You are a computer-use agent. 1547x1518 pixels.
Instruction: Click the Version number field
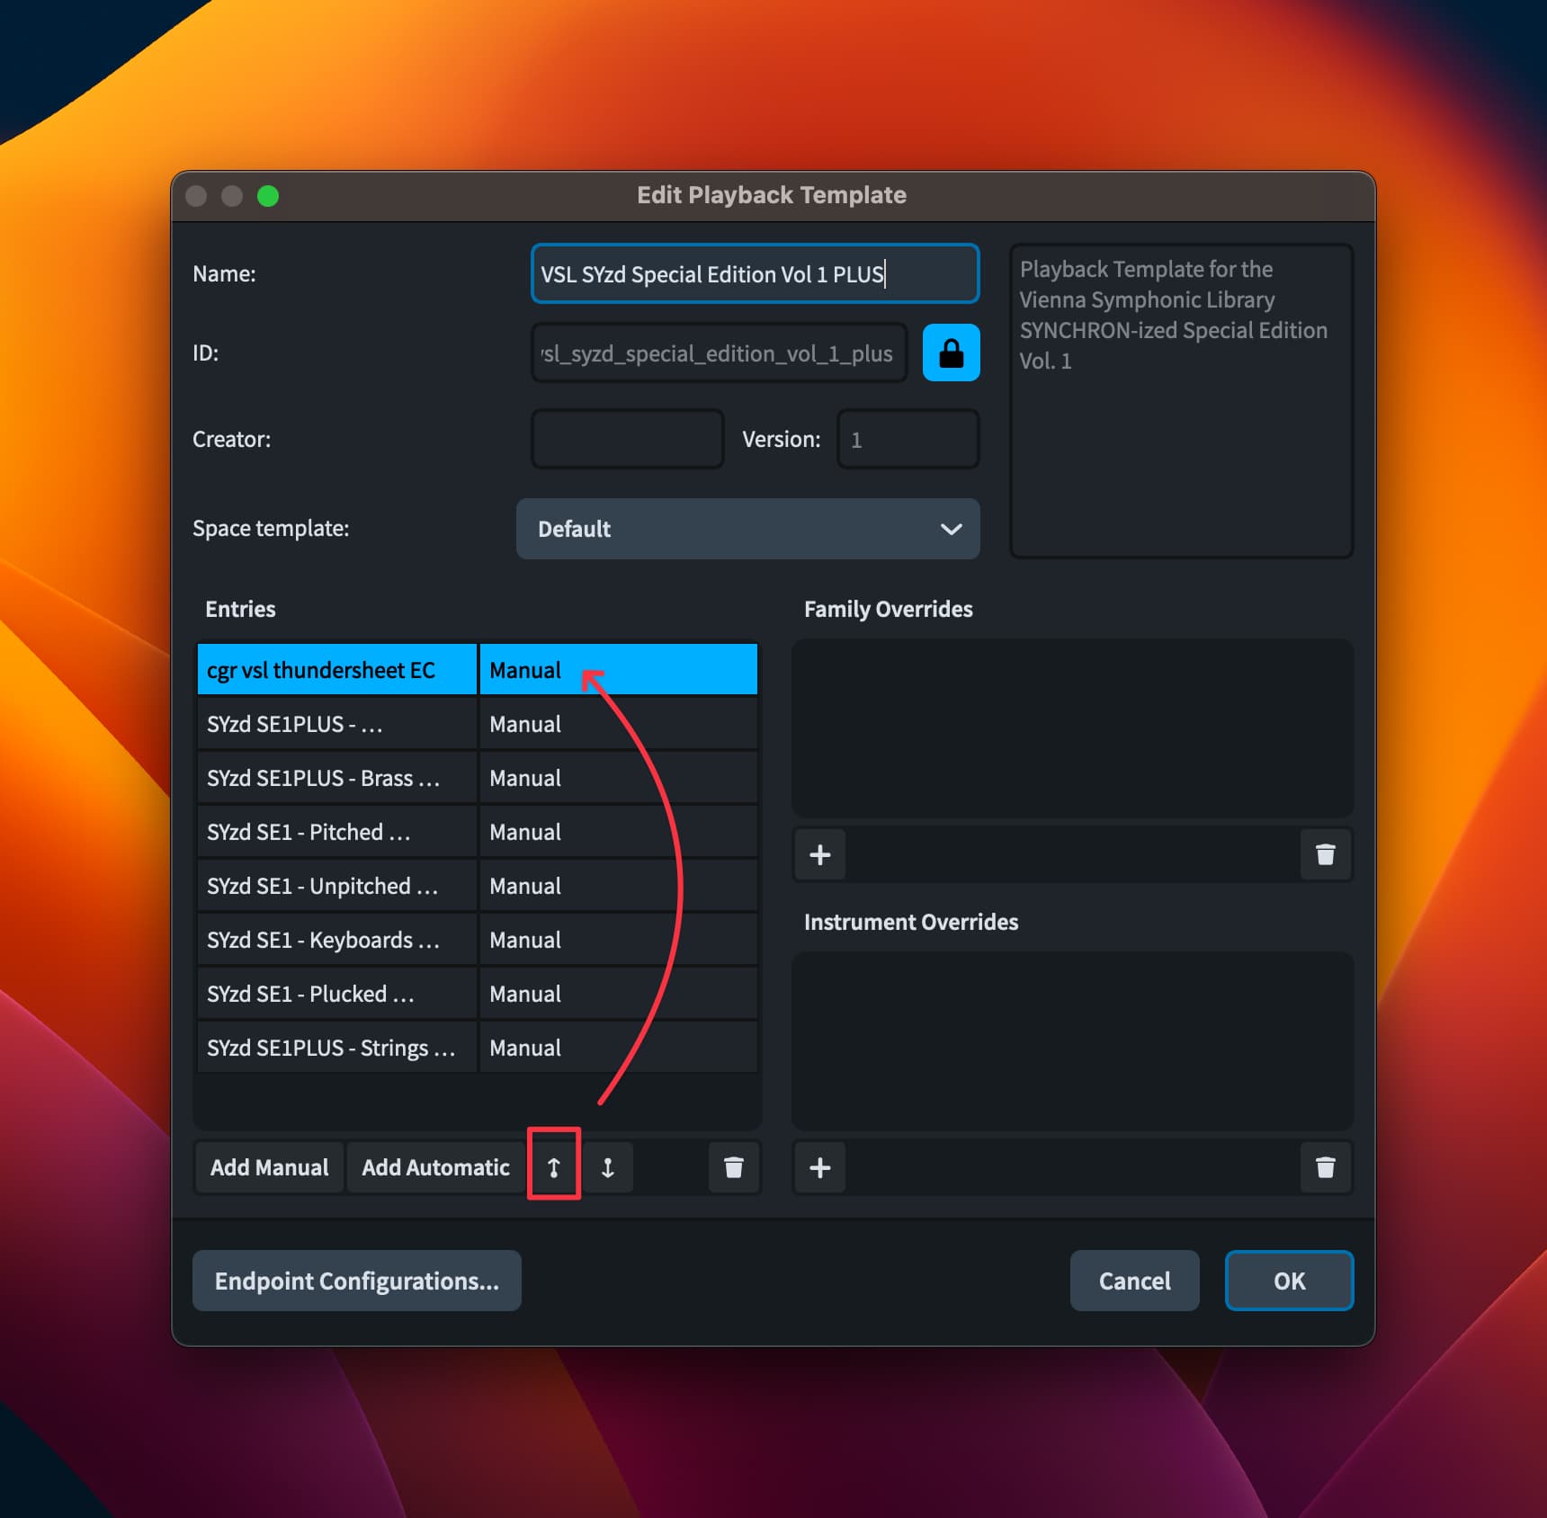coord(908,439)
